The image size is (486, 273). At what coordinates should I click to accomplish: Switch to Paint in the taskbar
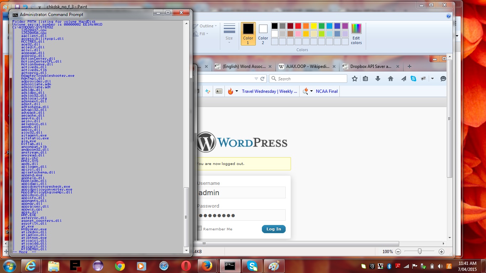pos(274,266)
